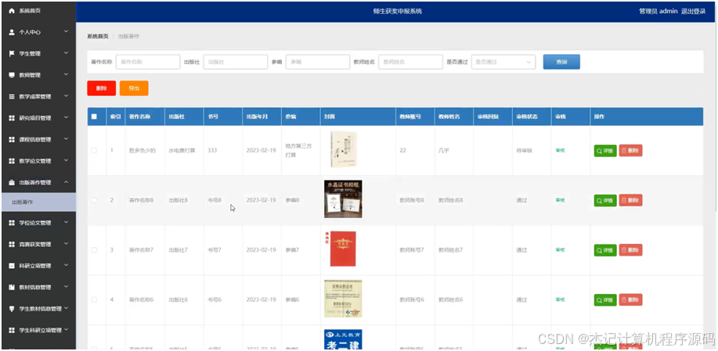Check the checkbox for row 著作名称8
The height and width of the screenshot is (351, 718).
point(94,200)
